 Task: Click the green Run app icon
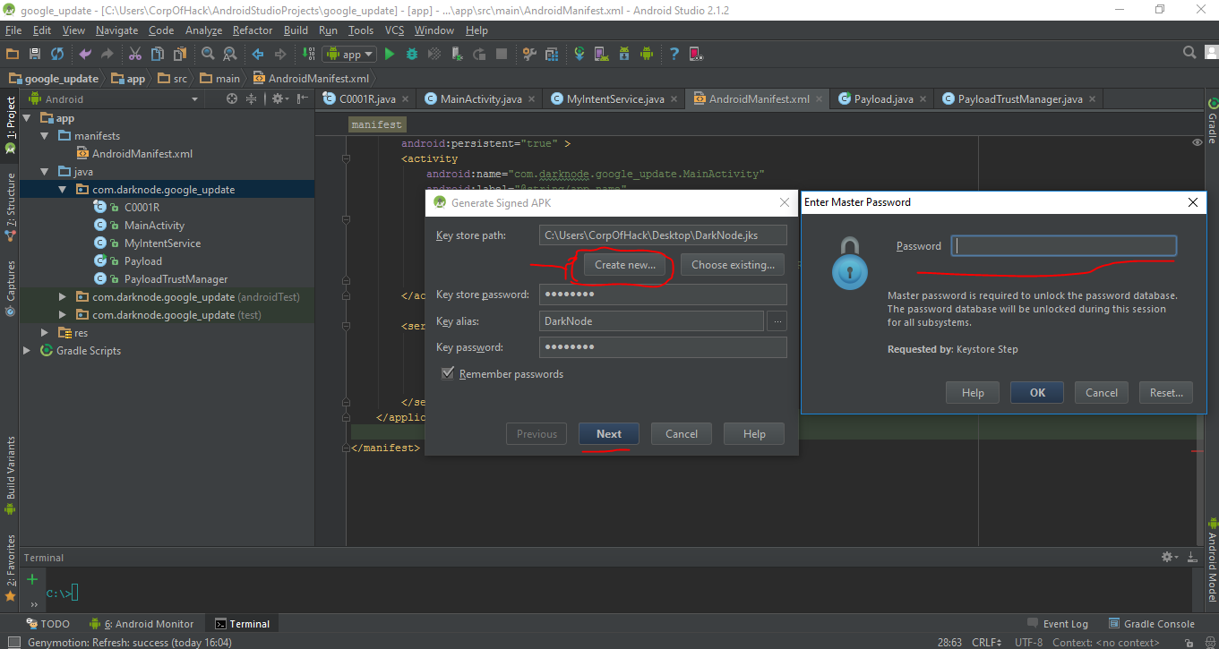click(x=389, y=54)
